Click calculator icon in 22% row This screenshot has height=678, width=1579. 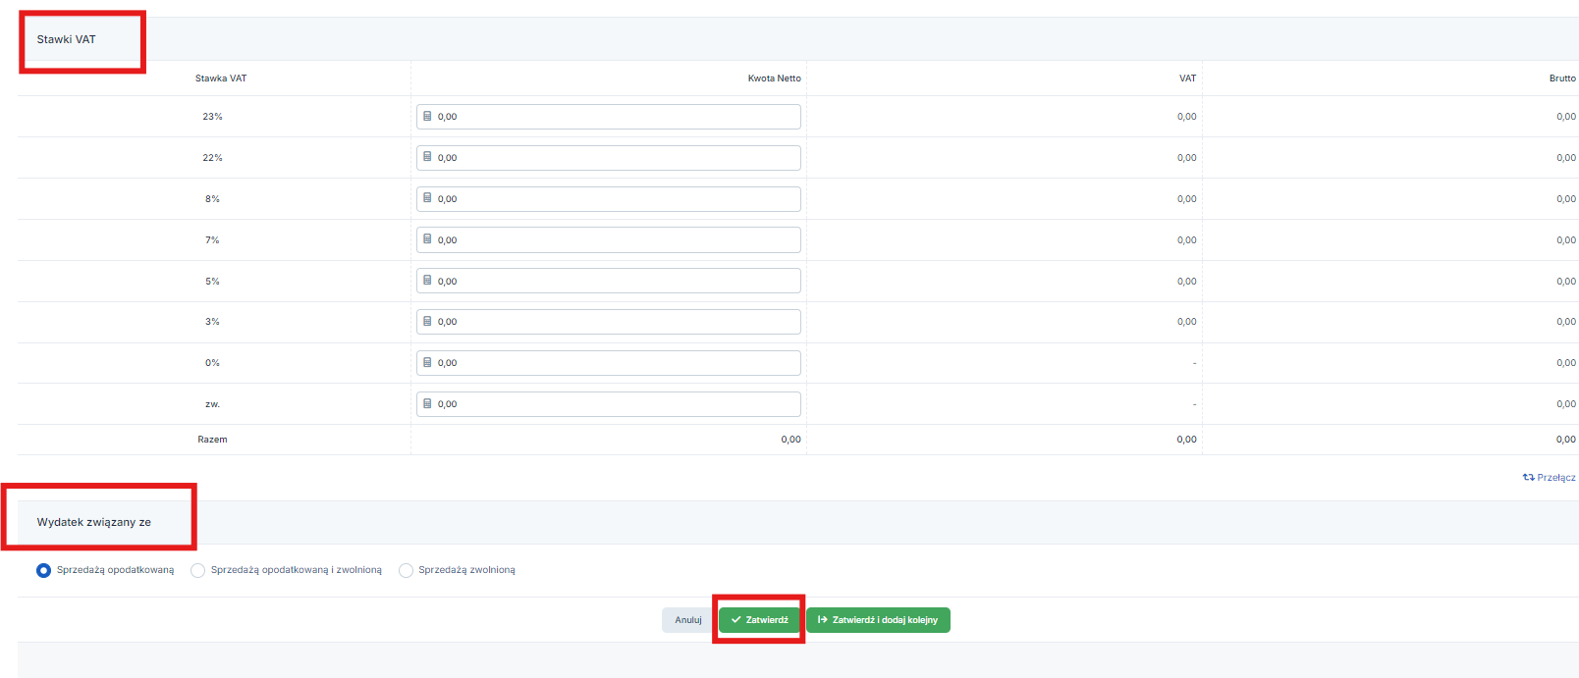tap(427, 157)
